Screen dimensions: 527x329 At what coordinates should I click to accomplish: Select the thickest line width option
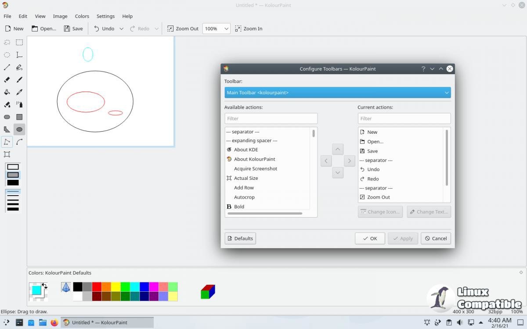13,209
